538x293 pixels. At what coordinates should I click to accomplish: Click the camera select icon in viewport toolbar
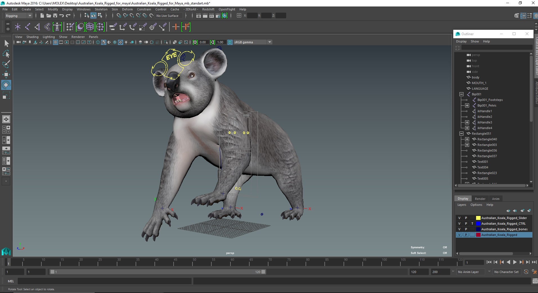(x=18, y=42)
